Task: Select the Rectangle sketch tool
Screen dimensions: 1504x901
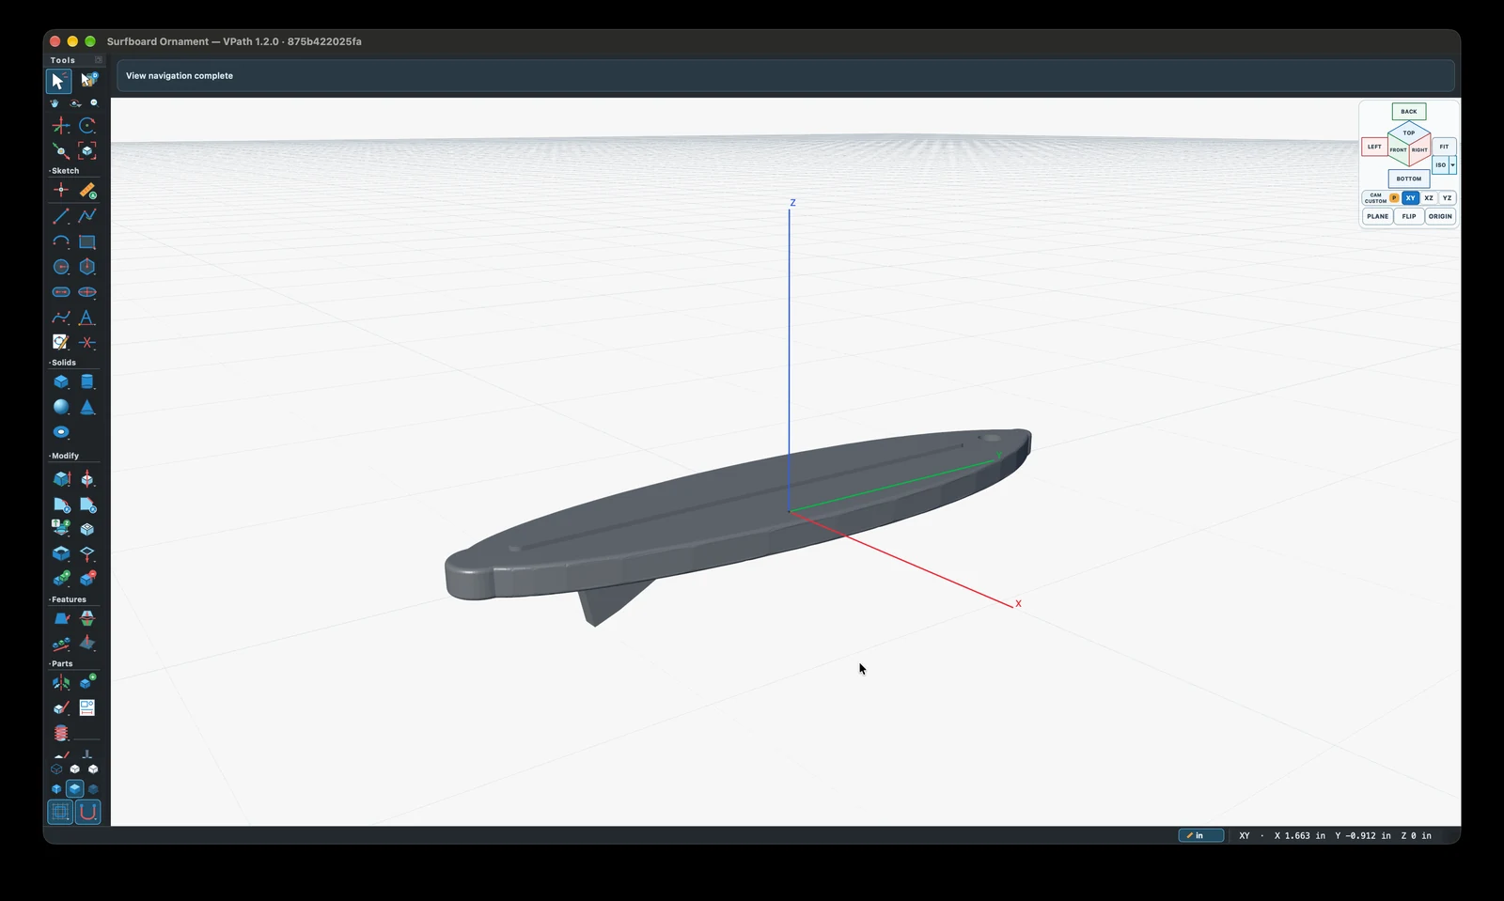Action: point(87,241)
